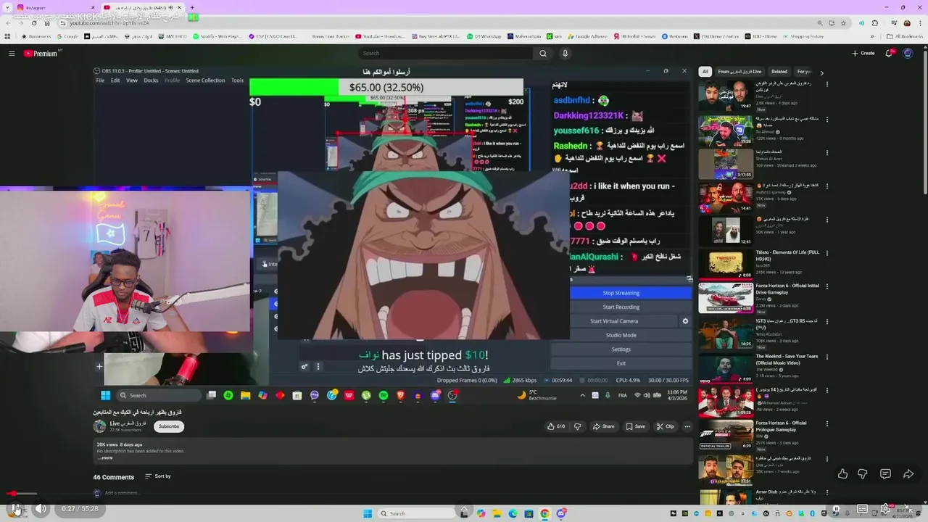Open the Create menu button
928x522 pixels.
click(863, 53)
